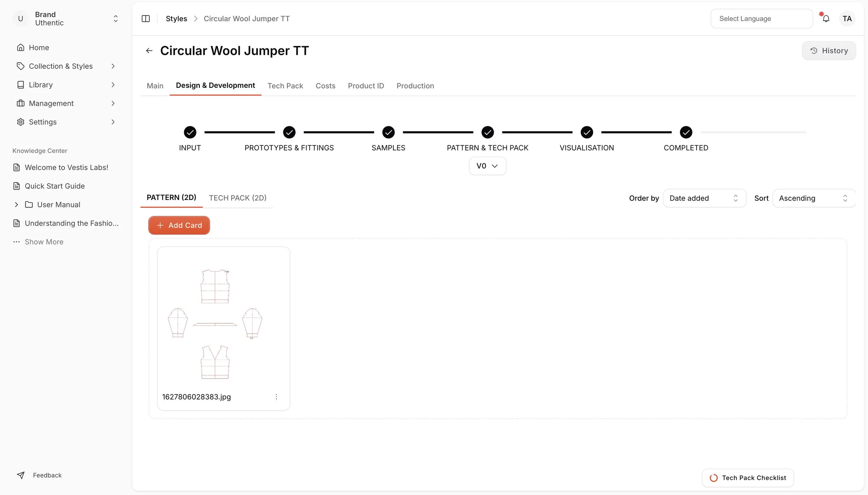868x495 pixels.
Task: Expand the Library menu
Action: [x=66, y=85]
